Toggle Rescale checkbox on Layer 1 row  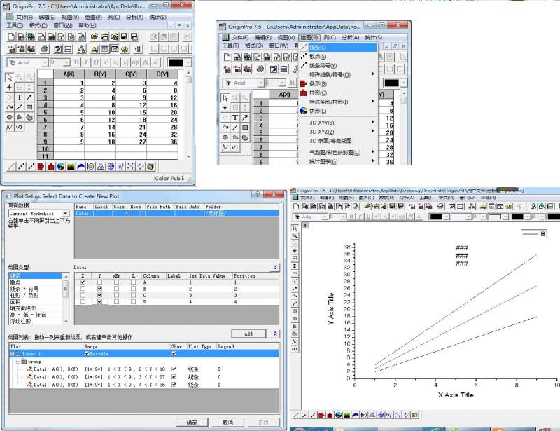[87, 353]
